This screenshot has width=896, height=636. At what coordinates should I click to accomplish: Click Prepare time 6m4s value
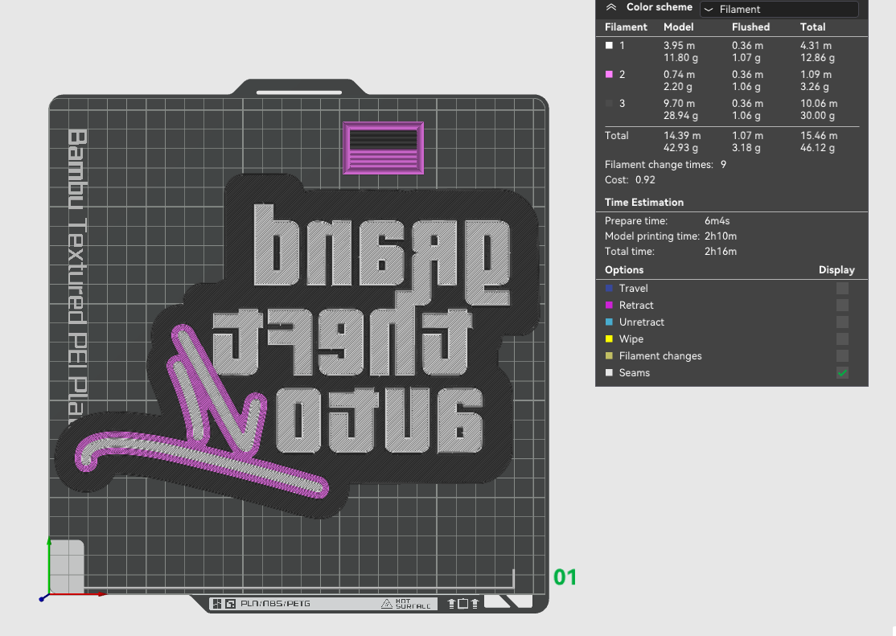(x=717, y=220)
